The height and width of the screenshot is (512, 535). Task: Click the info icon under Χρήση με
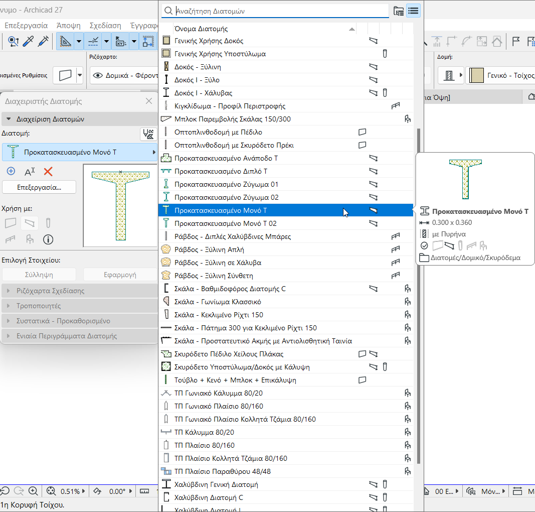point(48,239)
